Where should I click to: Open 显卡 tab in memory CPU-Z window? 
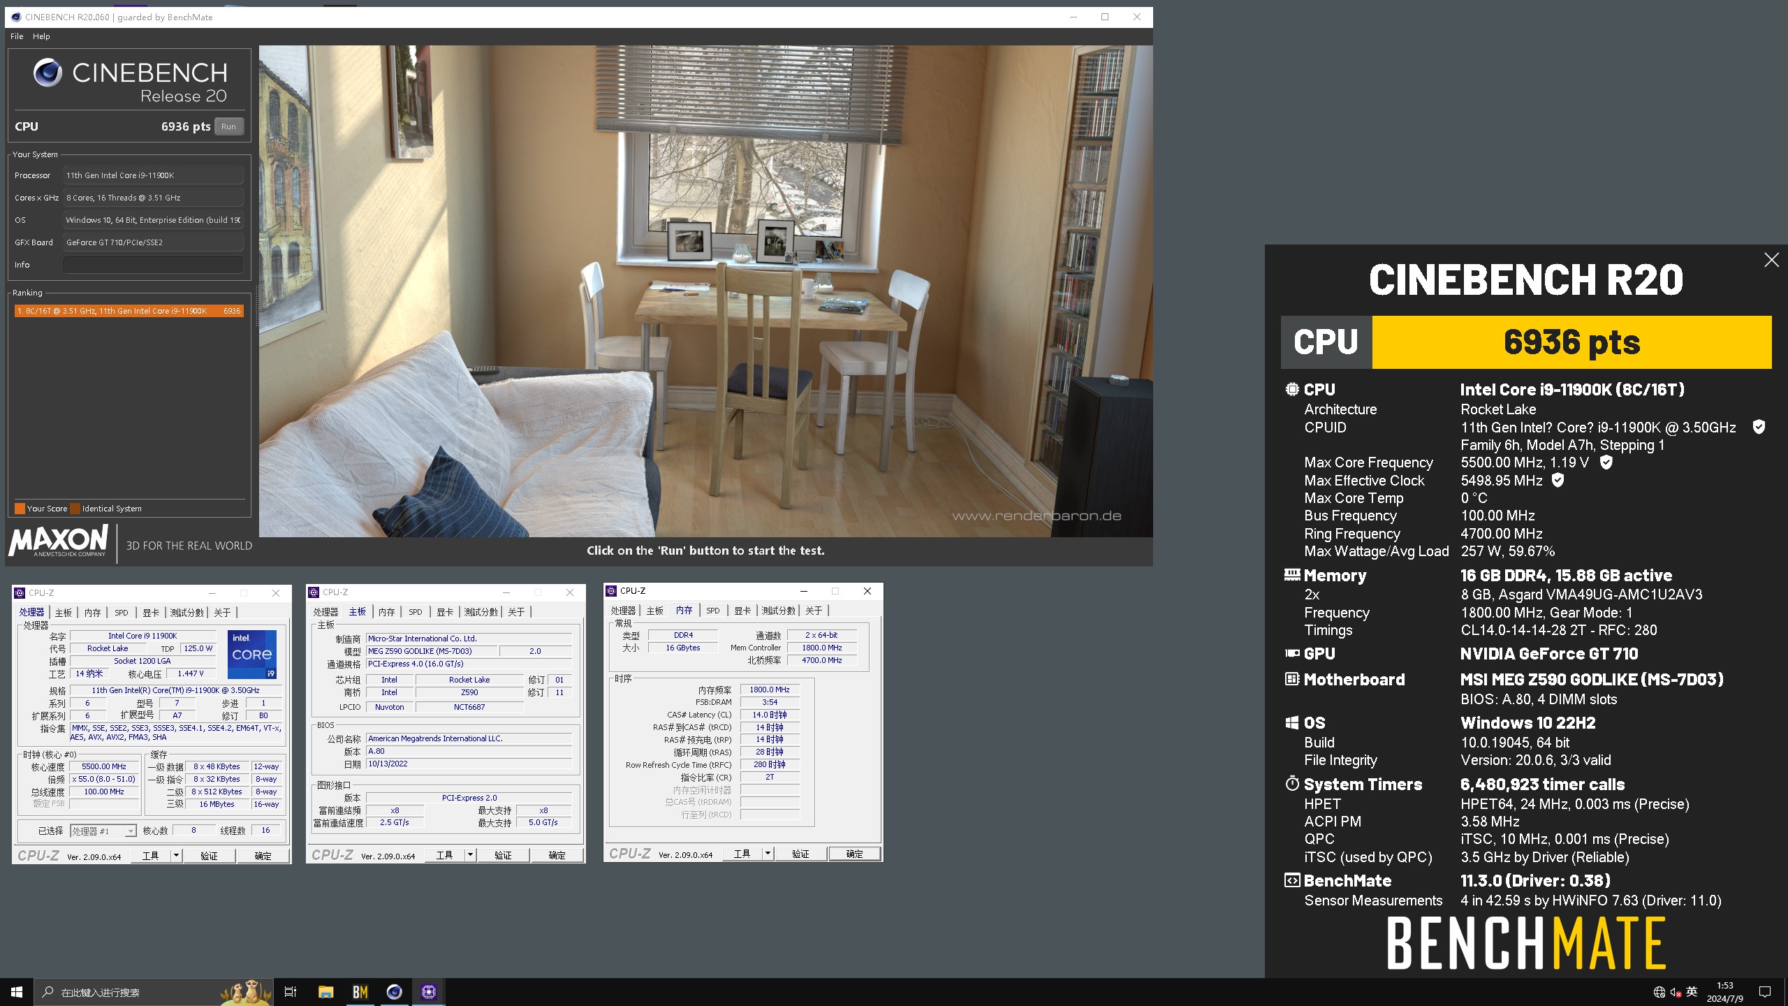click(x=742, y=611)
